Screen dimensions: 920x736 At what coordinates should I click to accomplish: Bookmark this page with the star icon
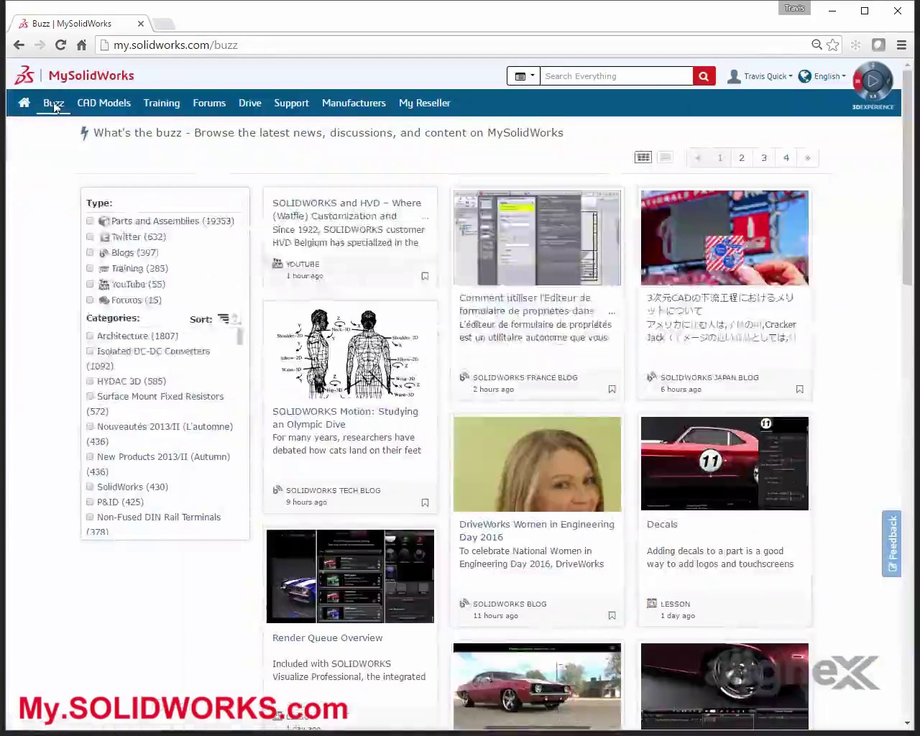coord(833,45)
